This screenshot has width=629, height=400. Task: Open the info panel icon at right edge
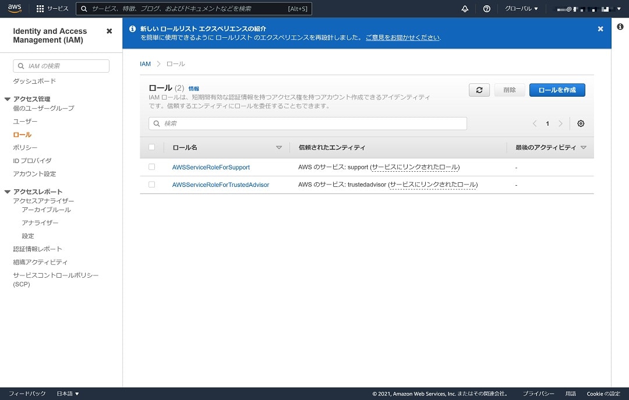tap(620, 26)
